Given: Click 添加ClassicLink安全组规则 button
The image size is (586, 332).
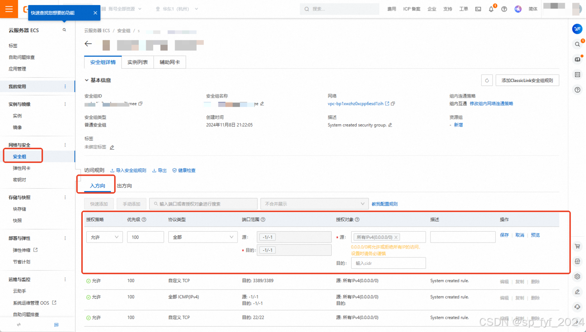Looking at the screenshot, I should [527, 80].
